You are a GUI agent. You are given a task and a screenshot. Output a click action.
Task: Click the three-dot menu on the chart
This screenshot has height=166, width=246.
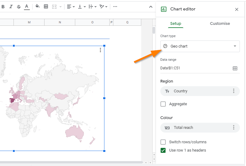pyautogui.click(x=100, y=50)
